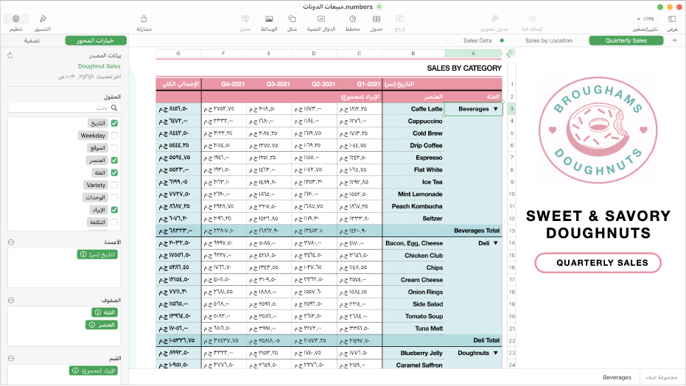The width and height of the screenshot is (686, 386).
Task: Switch to the تصفية filter tab
Action: (x=32, y=41)
